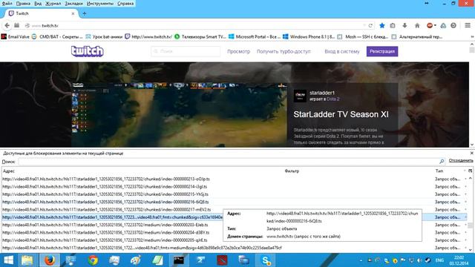This screenshot has width=475, height=267.
Task: Select the row ending medium/index-0000000204-d3BY.ts
Action: pyautogui.click(x=234, y=232)
